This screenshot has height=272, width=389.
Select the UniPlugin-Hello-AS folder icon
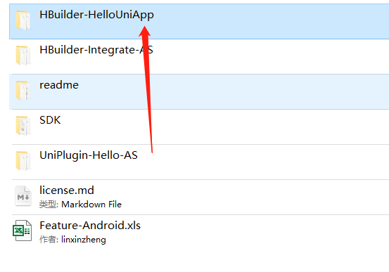click(23, 161)
